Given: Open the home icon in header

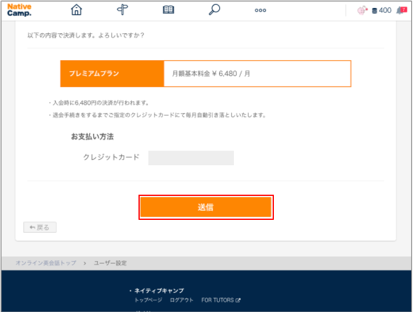Looking at the screenshot, I should click(x=76, y=10).
